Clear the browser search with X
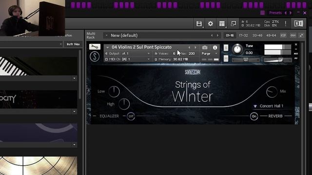This screenshot has width=312, height=175. [x=60, y=44]
